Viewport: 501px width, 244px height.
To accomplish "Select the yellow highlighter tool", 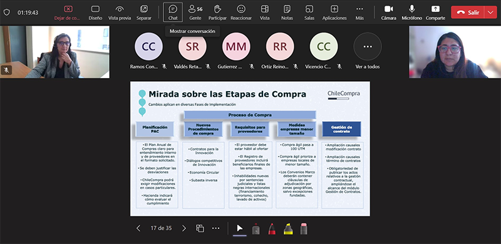I will 288,228.
